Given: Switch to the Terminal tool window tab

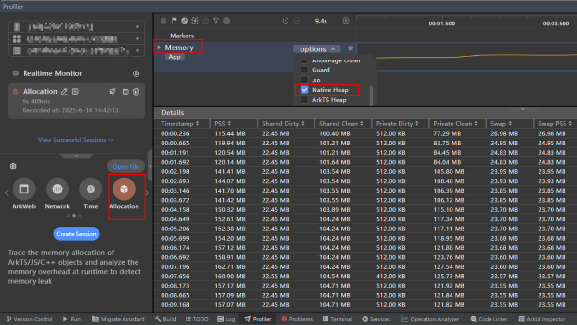Looking at the screenshot, I should pyautogui.click(x=337, y=319).
